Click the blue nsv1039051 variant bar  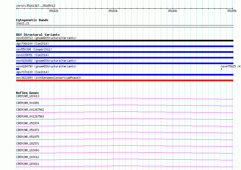tap(125, 58)
